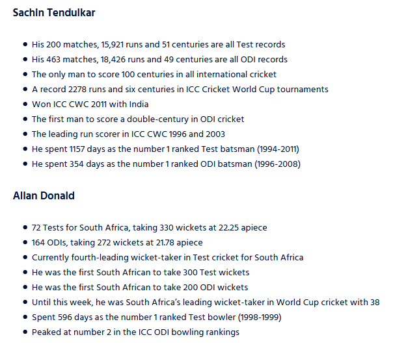Click the text about 100 international centuries
This screenshot has width=406, height=348.
(x=154, y=75)
